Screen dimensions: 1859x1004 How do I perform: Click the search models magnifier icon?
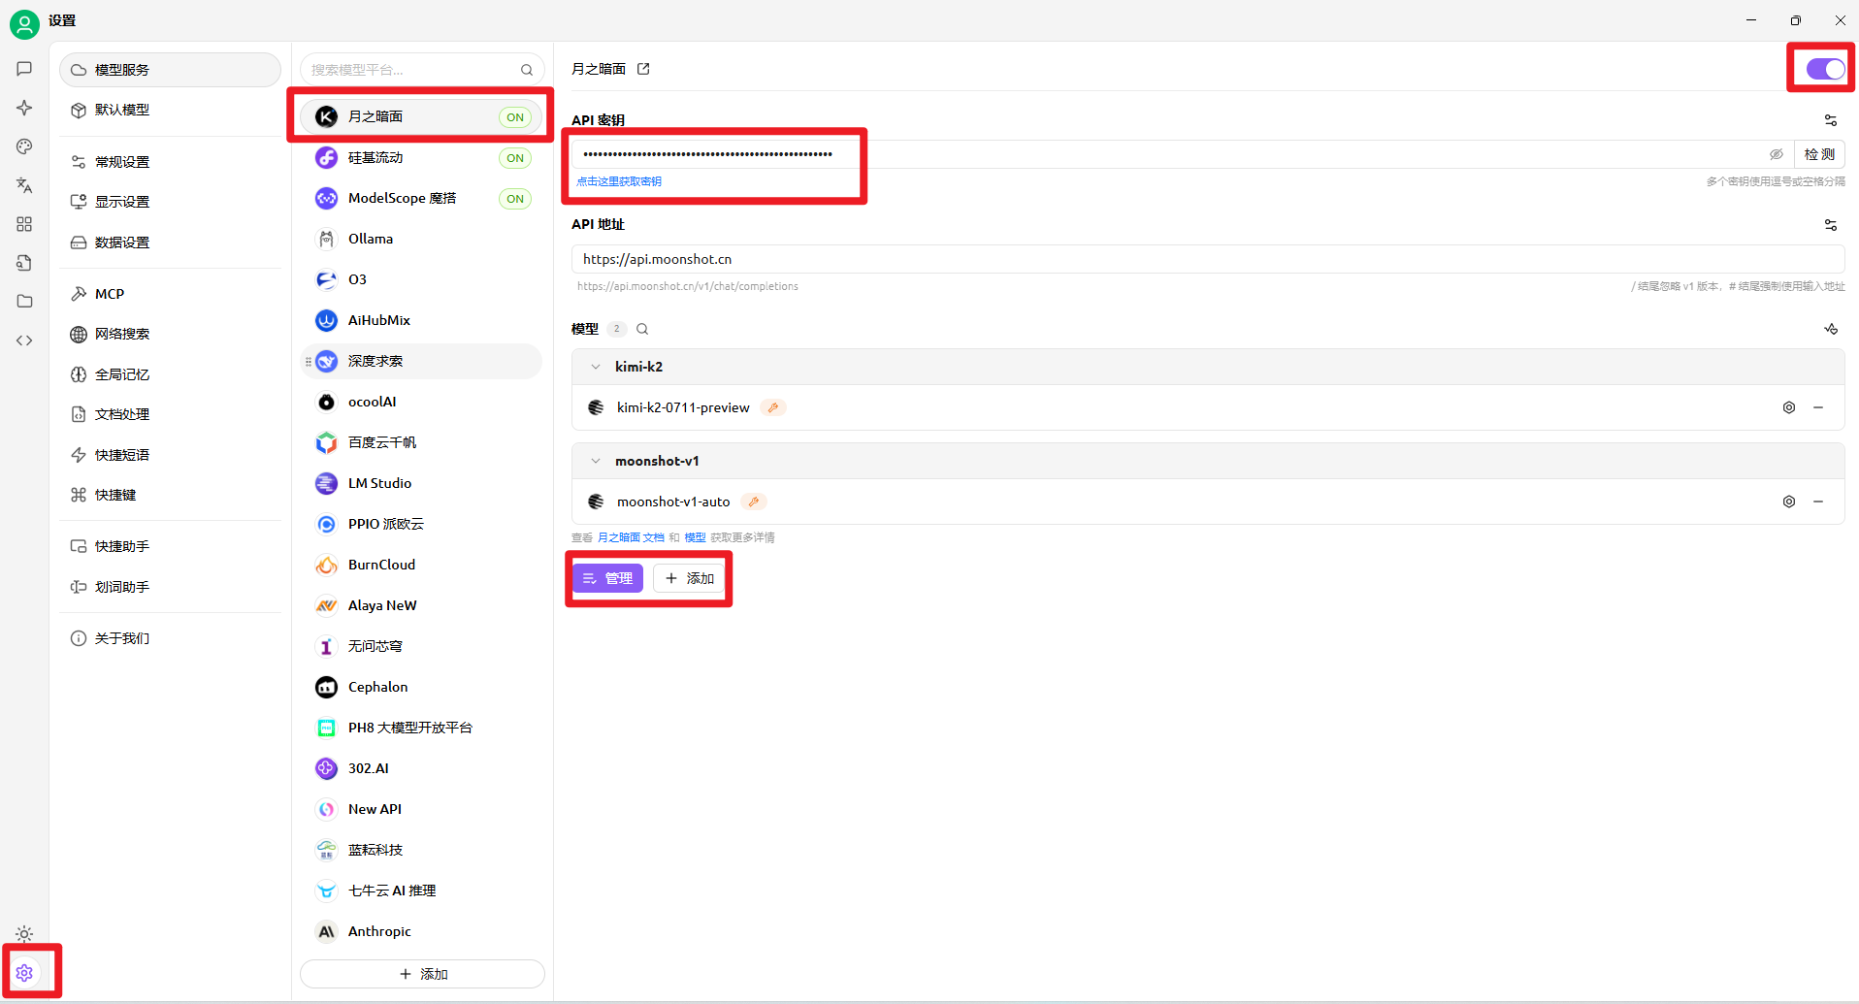coord(642,329)
